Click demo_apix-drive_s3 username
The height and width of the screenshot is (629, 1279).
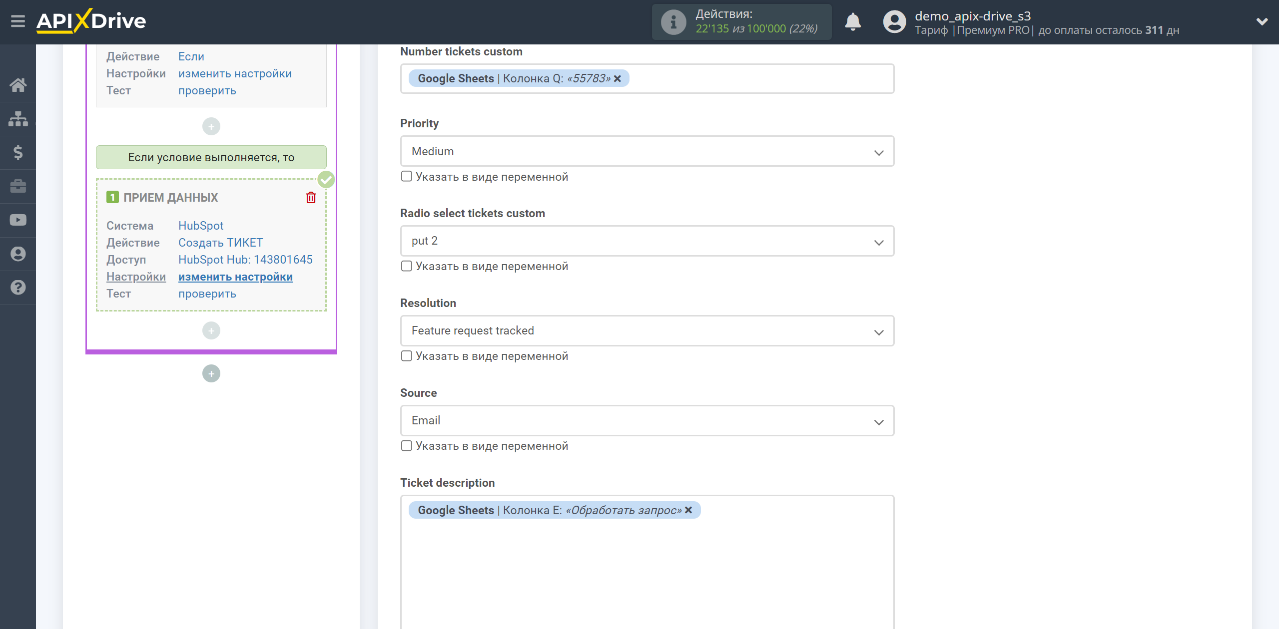973,16
